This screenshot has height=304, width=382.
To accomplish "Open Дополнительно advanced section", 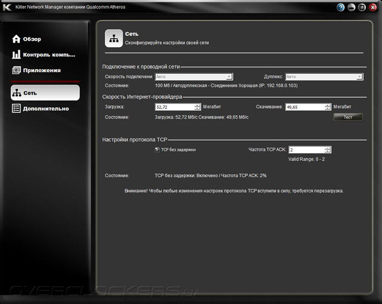I will pyautogui.click(x=41, y=108).
